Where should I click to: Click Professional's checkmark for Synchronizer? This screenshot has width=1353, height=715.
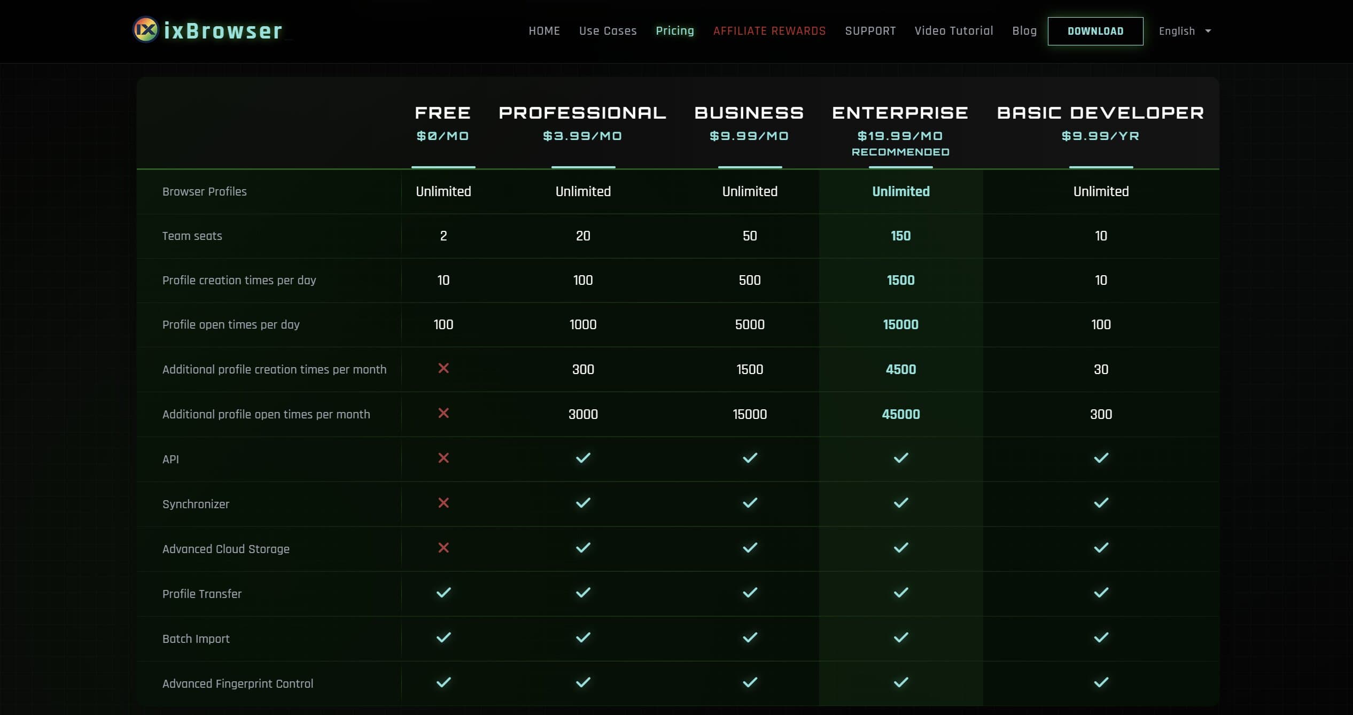[583, 503]
